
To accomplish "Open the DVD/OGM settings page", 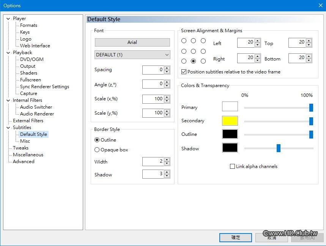I will 31,59.
